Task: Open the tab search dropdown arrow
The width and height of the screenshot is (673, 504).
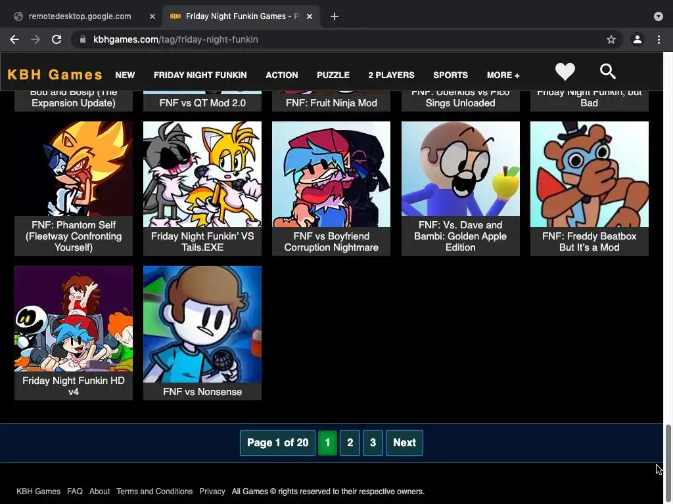Action: click(659, 16)
